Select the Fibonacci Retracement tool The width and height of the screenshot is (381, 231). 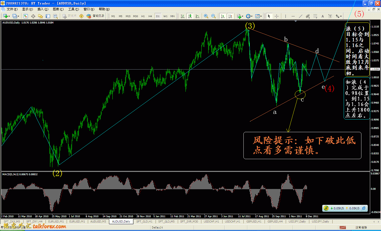[x=315, y=16]
